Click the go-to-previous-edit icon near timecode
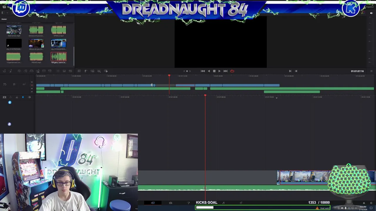 (x=296, y=71)
